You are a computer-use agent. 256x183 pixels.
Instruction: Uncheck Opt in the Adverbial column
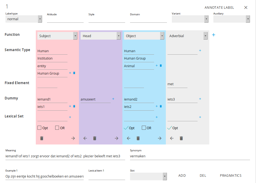tap(169, 128)
